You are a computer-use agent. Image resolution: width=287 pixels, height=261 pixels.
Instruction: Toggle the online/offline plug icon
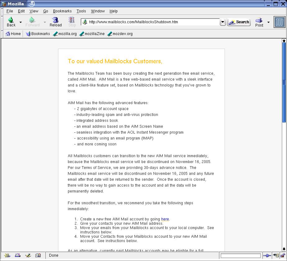click(267, 255)
